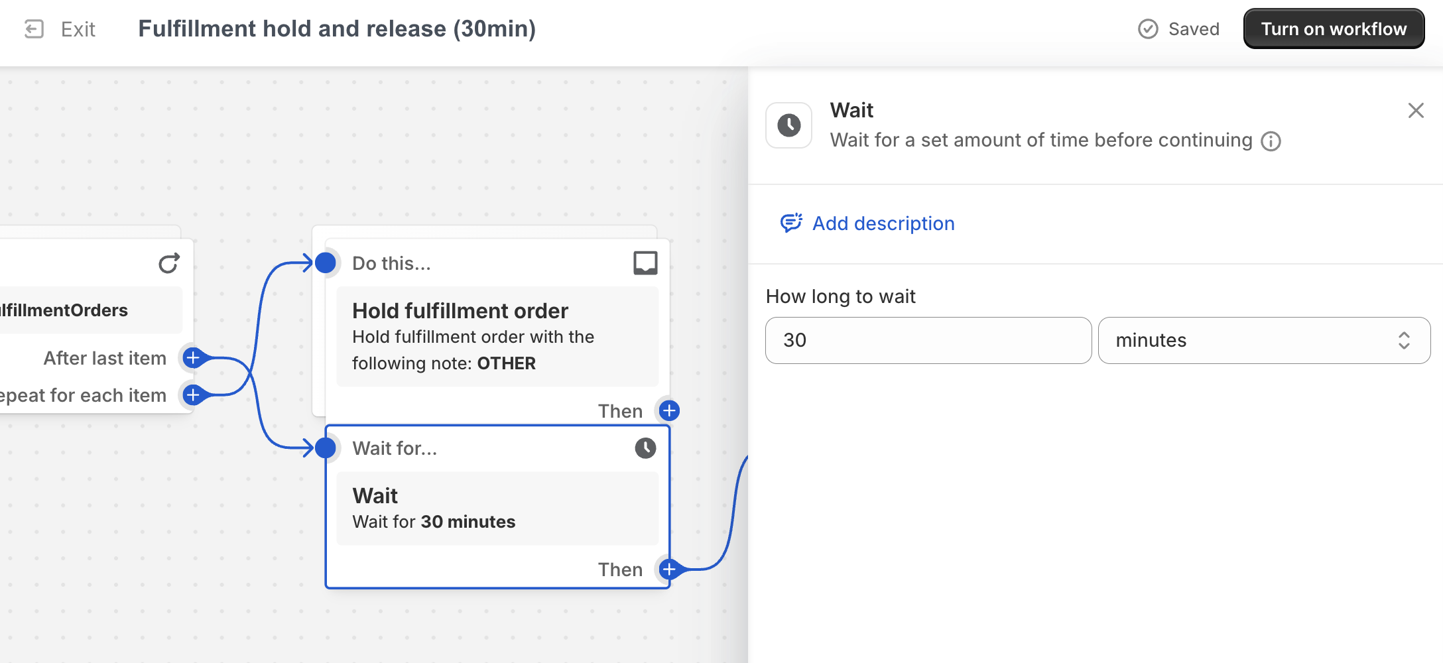Select the Hold fulfillment order action card
1443x663 pixels.
tap(497, 337)
